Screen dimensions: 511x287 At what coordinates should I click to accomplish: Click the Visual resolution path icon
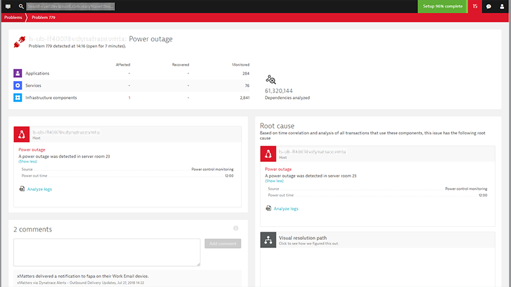click(x=268, y=240)
